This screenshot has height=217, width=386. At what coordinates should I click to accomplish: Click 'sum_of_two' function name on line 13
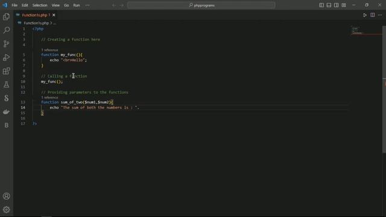point(72,102)
